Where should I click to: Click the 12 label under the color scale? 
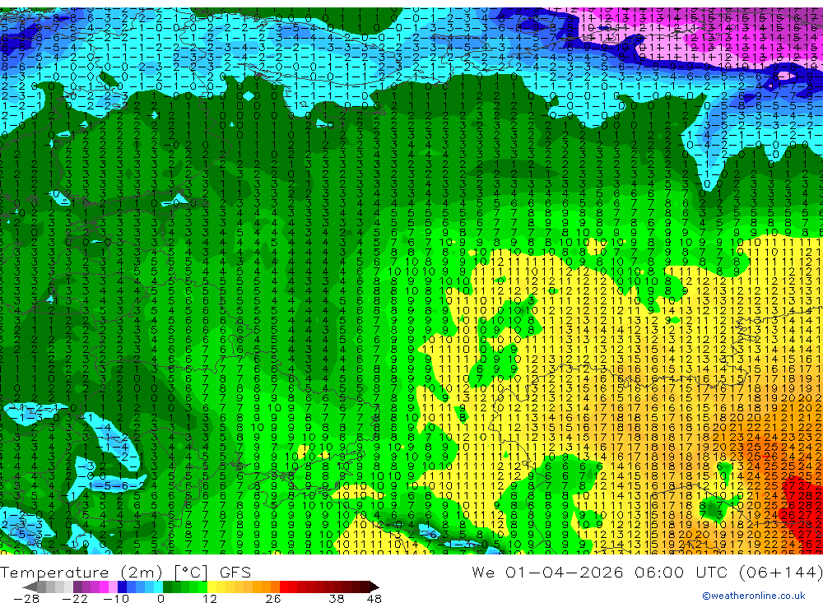[210, 599]
